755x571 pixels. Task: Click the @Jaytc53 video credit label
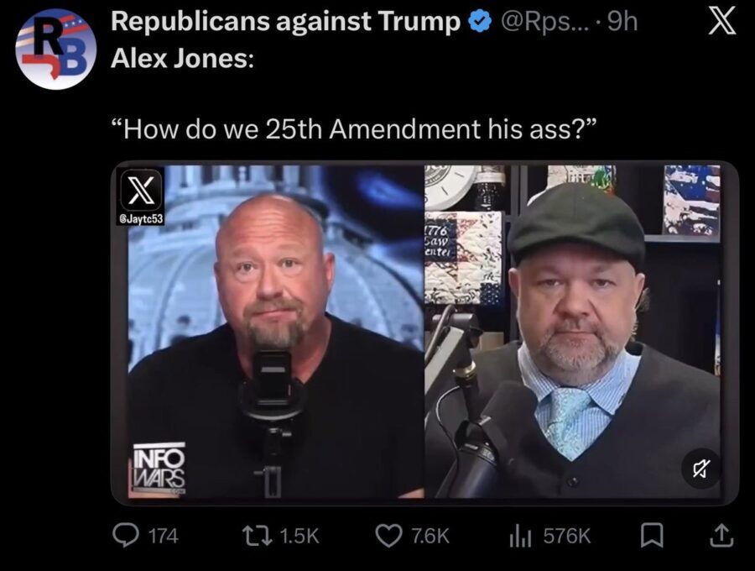[141, 219]
